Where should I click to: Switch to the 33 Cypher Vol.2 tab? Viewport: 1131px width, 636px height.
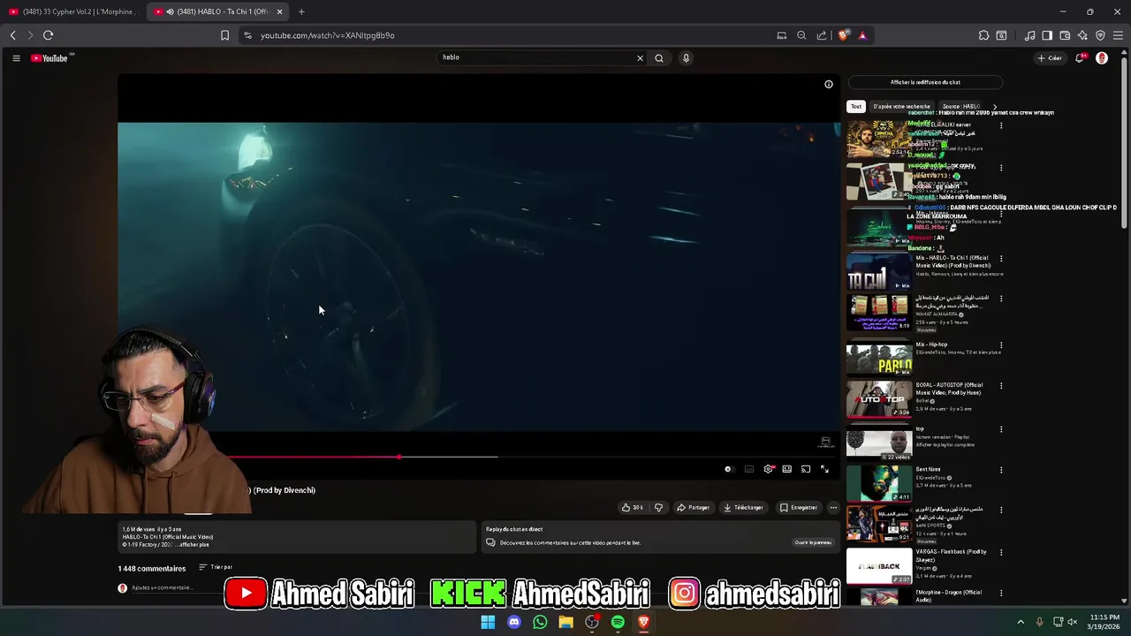72,11
